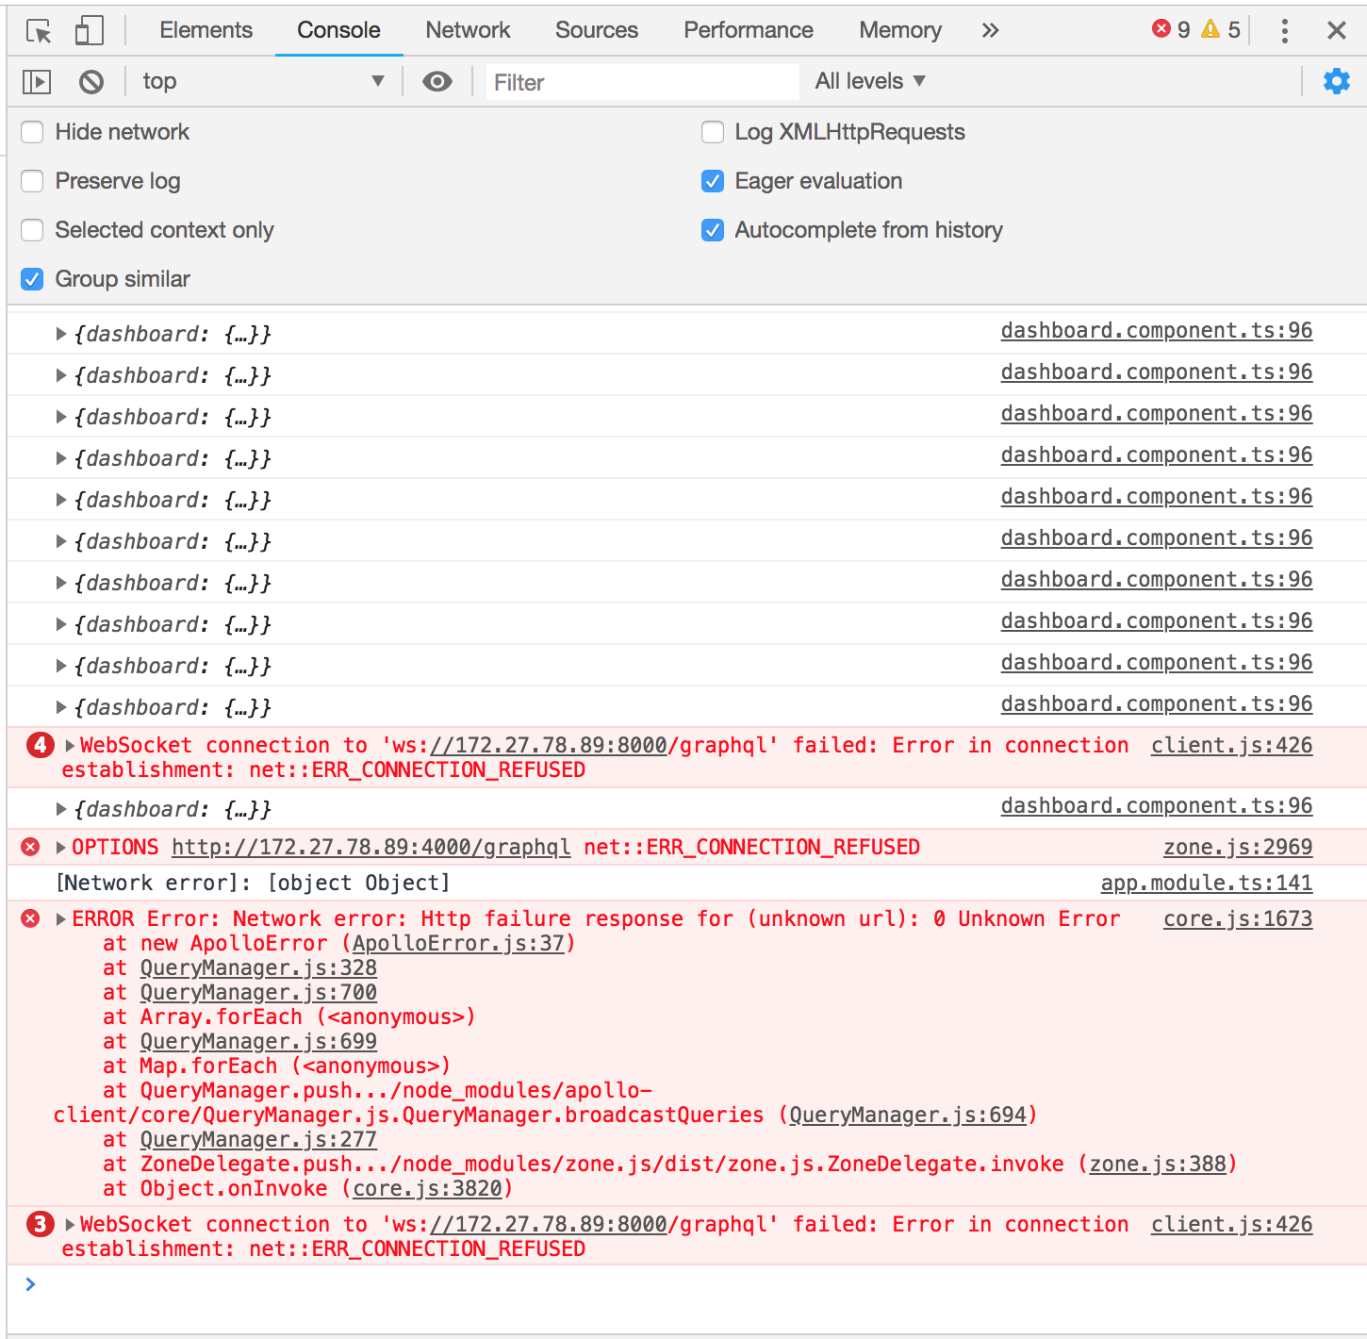Open the QueryManager.js:700 stack link
Viewport: 1367px width, 1339px height.
tap(258, 993)
